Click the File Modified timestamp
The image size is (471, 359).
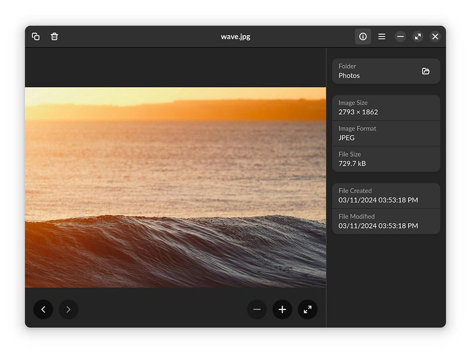(386, 221)
